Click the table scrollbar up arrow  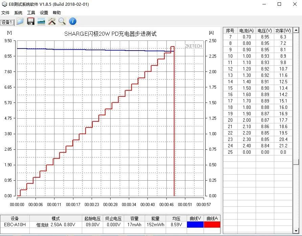pos(296,30)
